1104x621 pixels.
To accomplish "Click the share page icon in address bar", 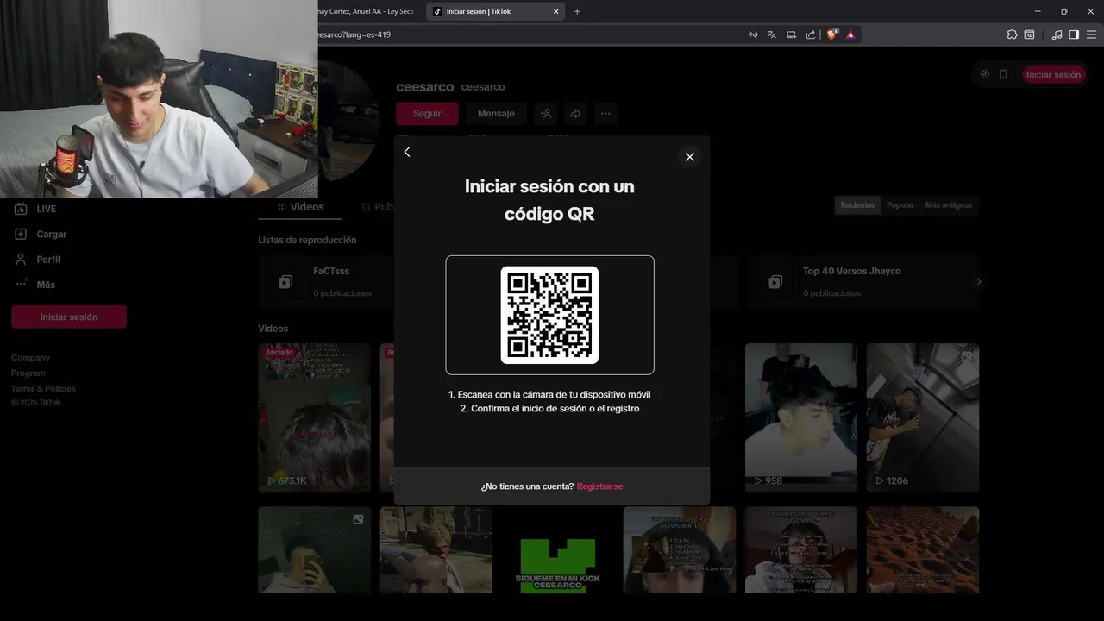I will (810, 34).
